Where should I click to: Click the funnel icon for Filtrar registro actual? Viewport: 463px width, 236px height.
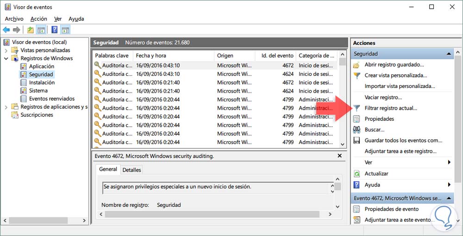point(357,108)
